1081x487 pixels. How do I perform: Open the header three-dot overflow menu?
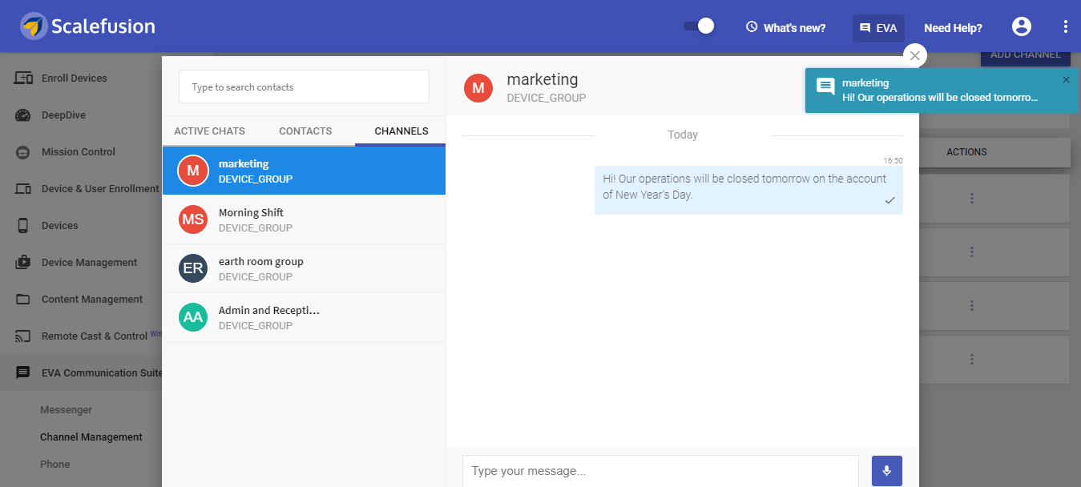1066,26
